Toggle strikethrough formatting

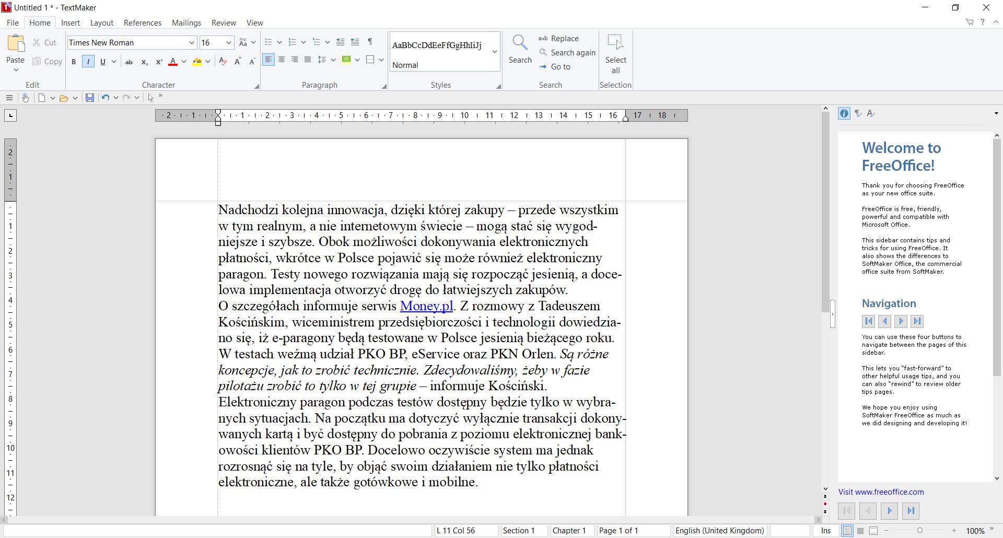pyautogui.click(x=129, y=61)
